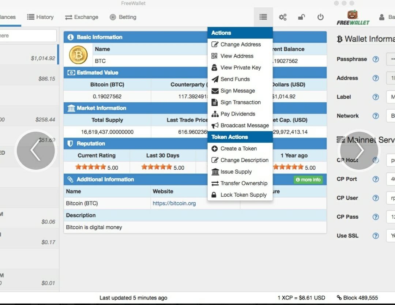The width and height of the screenshot is (395, 305).
Task: Click the Last 30 Days rating stars
Action: [x=157, y=167]
